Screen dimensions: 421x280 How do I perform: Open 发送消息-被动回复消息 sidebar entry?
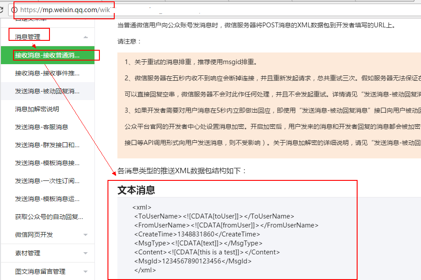click(47, 91)
